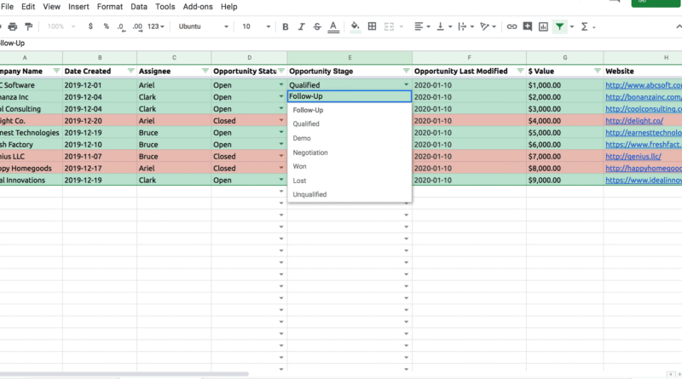This screenshot has width=682, height=379.
Task: Toggle italic formatting
Action: pyautogui.click(x=302, y=26)
